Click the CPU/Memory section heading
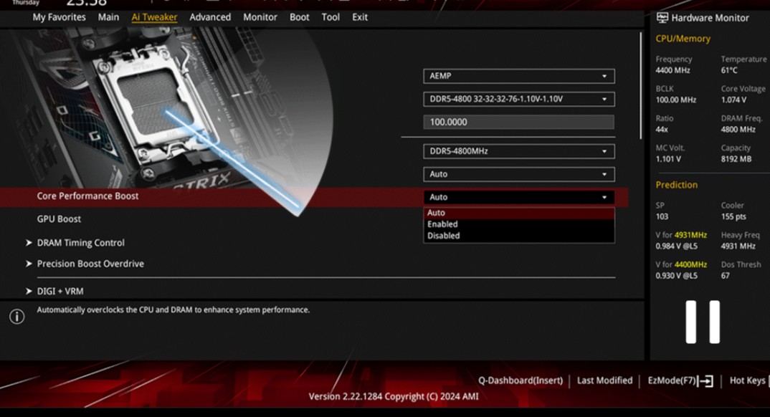 coord(683,39)
